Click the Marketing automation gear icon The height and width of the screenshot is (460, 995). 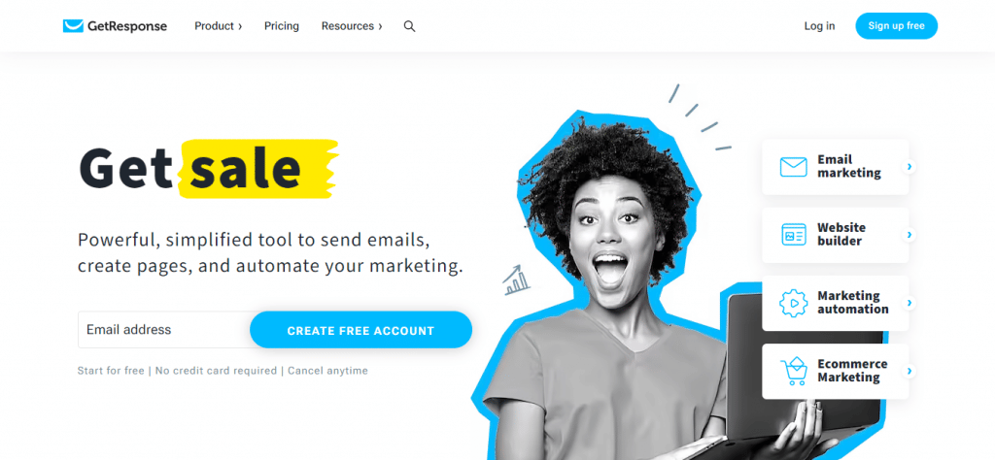pyautogui.click(x=793, y=303)
